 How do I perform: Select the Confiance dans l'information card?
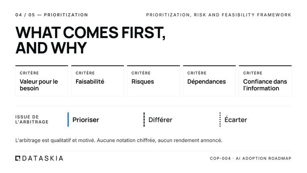pos(265,81)
